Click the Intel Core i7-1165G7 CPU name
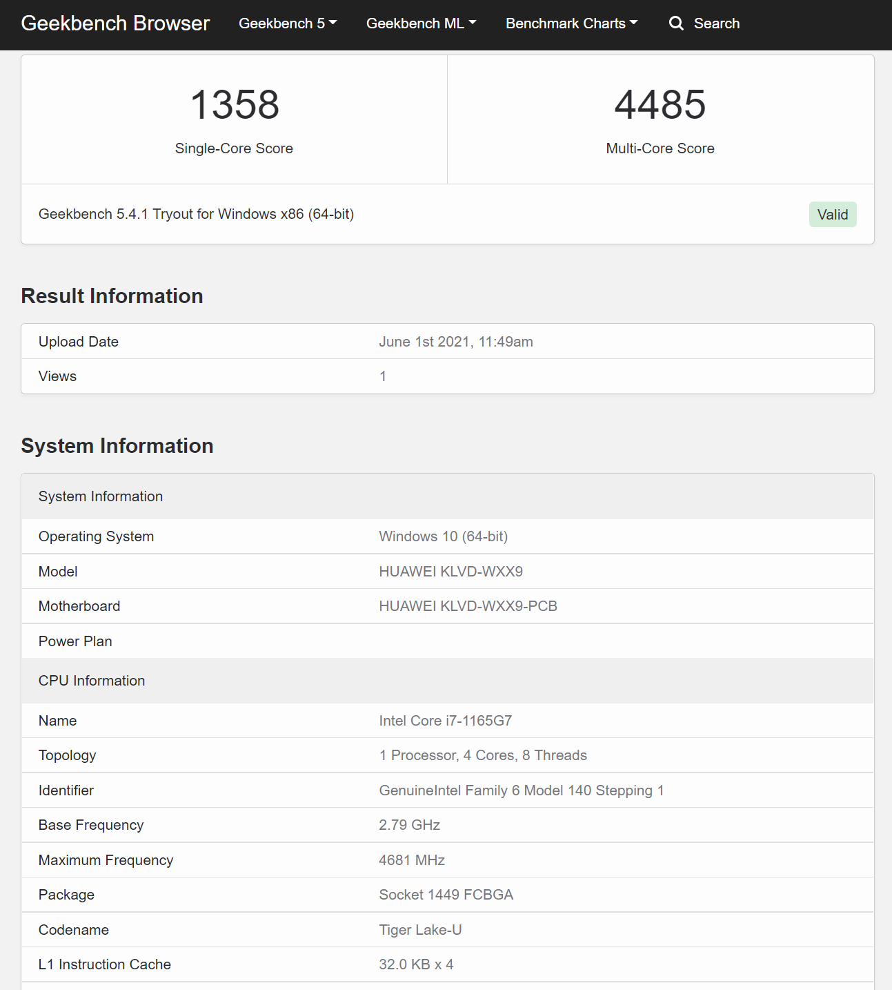The width and height of the screenshot is (892, 990). coord(445,721)
